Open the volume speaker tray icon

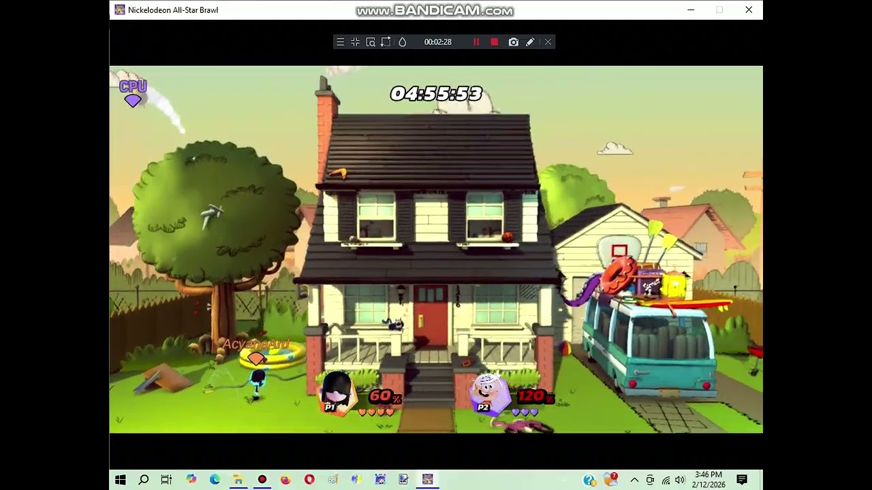[x=680, y=480]
